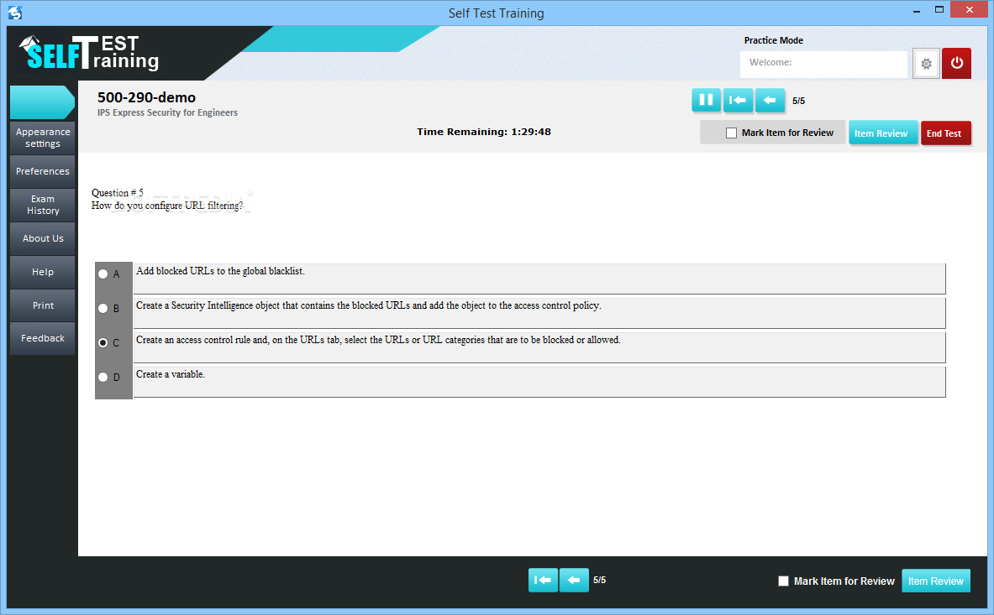
Task: Click End Test button
Action: (x=945, y=133)
